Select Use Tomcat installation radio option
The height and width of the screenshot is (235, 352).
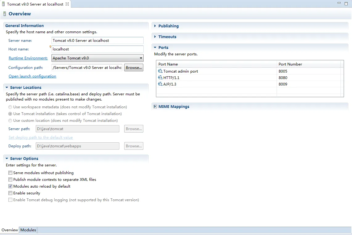coord(10,114)
